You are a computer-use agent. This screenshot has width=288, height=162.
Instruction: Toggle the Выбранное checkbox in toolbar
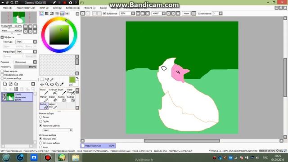point(104,13)
